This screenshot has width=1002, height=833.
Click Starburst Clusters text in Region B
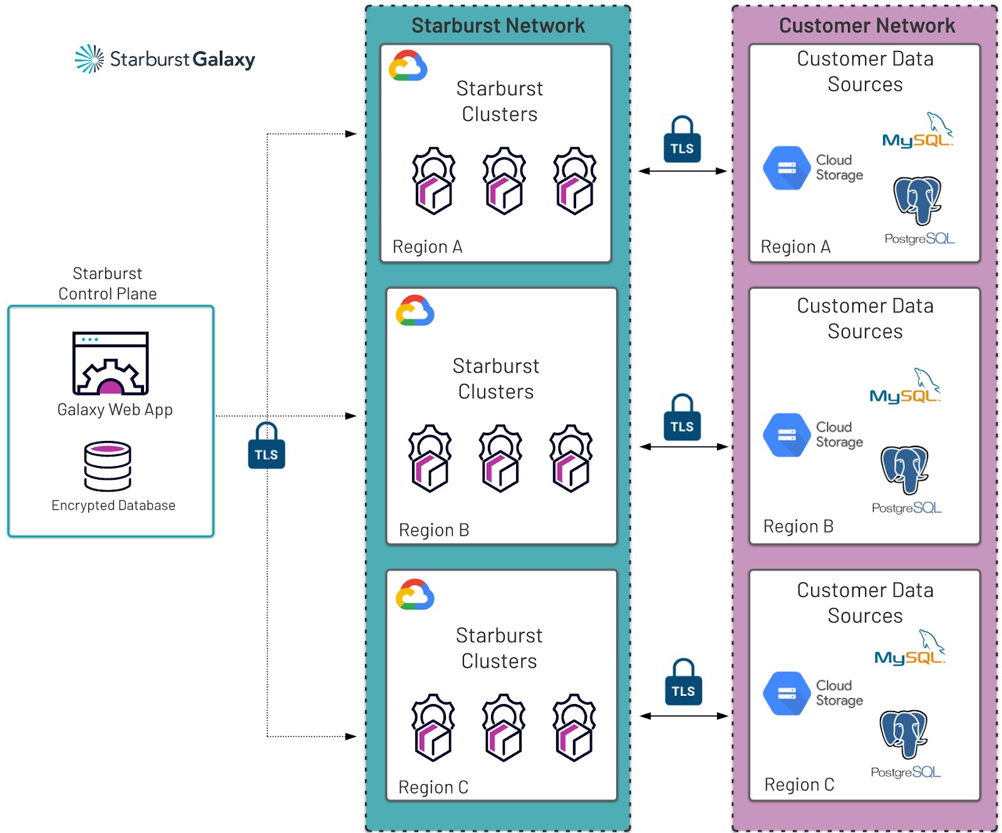[496, 379]
